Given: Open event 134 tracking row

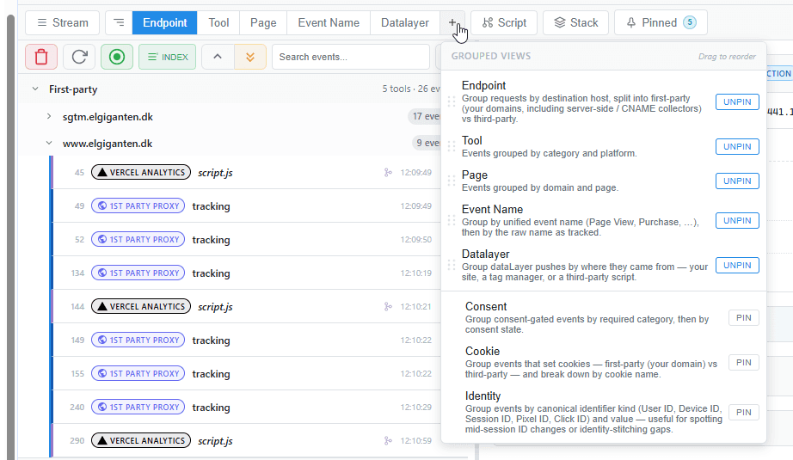Looking at the screenshot, I should (x=247, y=273).
